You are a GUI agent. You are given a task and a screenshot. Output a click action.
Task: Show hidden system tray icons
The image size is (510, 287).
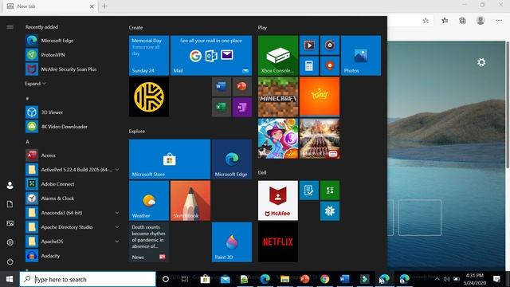pyautogui.click(x=437, y=279)
